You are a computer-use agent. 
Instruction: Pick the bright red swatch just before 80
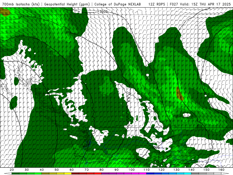[98, 173]
